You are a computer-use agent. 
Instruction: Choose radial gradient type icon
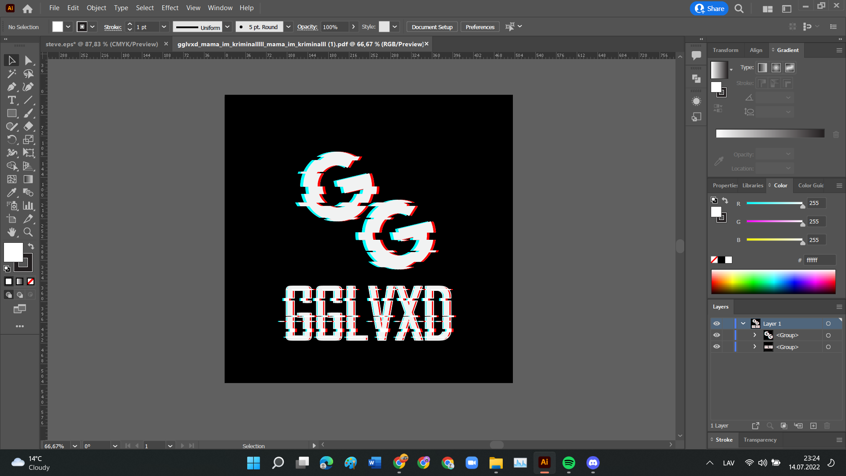tap(776, 67)
